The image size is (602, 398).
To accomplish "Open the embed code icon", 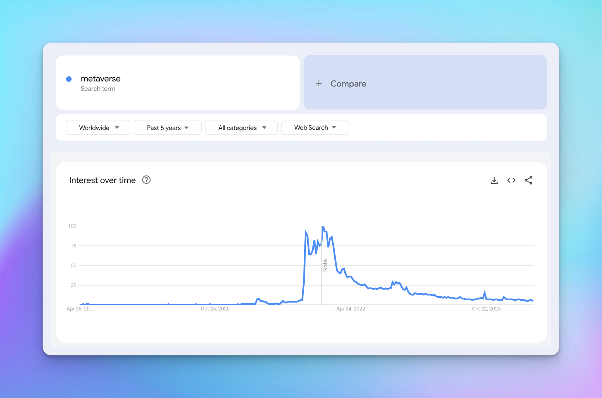I will coord(511,180).
